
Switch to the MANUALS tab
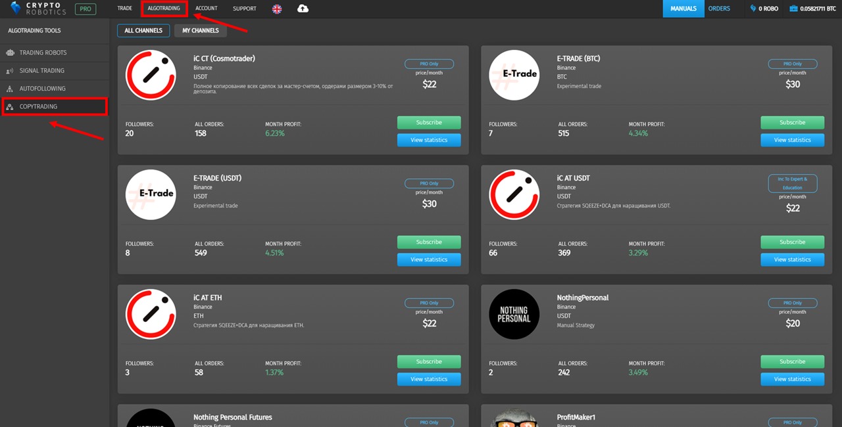(683, 9)
